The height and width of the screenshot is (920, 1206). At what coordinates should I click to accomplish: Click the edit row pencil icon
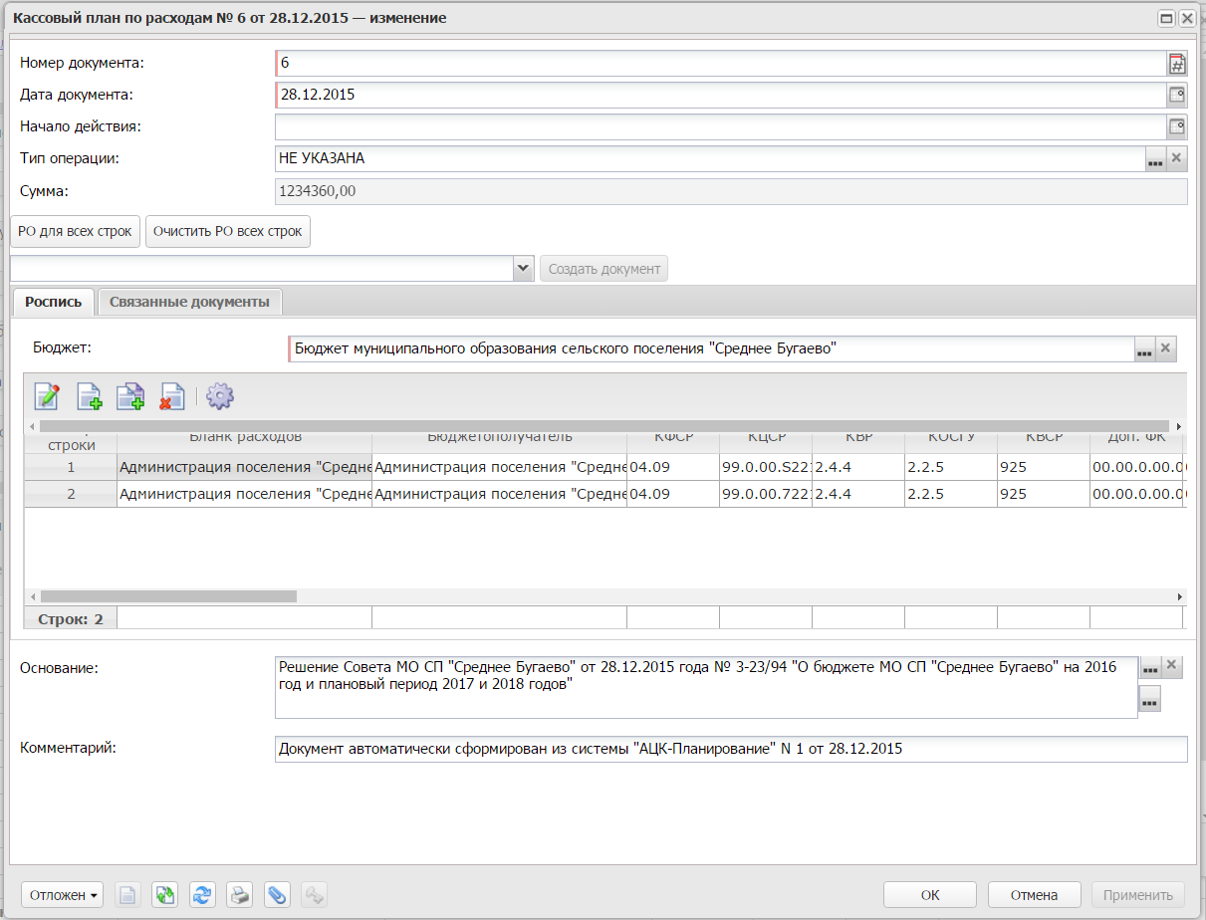(47, 396)
